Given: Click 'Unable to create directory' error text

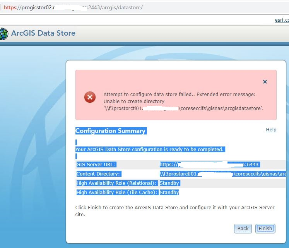Looking at the screenshot, I should [x=134, y=102].
